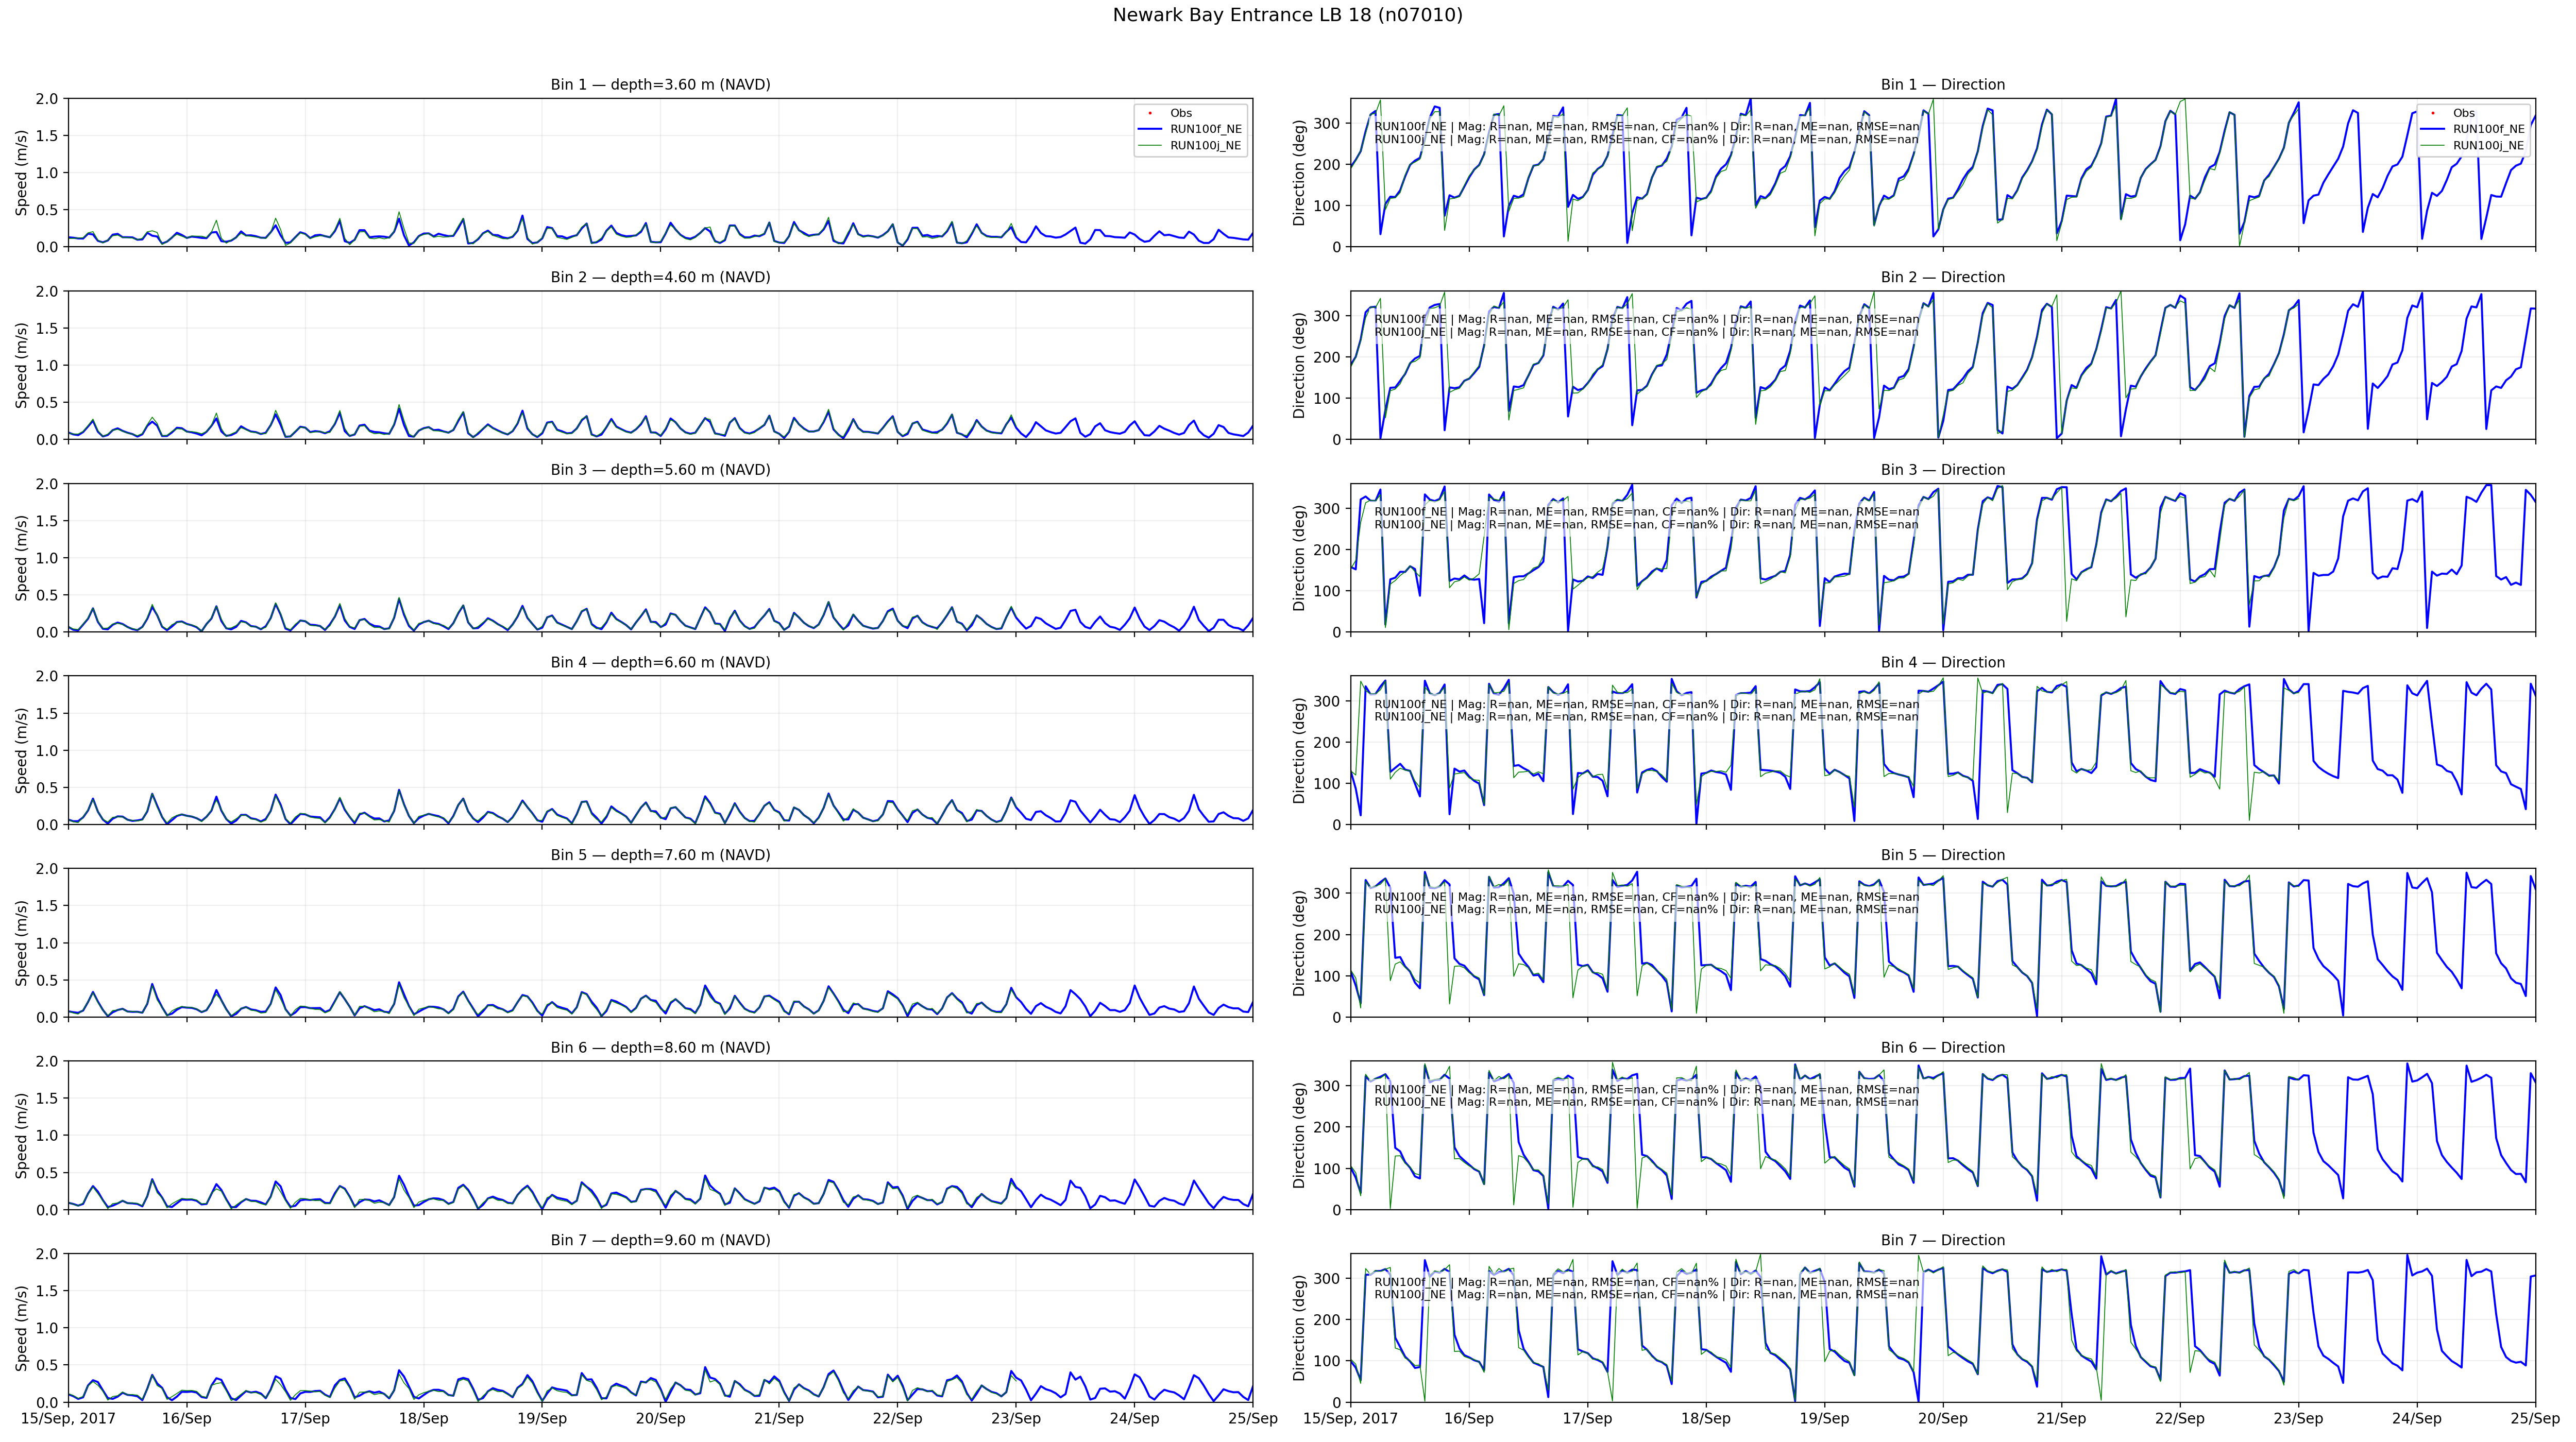Screen dimensions: 2576x1442
Task: Select the 'Direction (deg)' axis label of Bin 2
Action: (x=1300, y=365)
